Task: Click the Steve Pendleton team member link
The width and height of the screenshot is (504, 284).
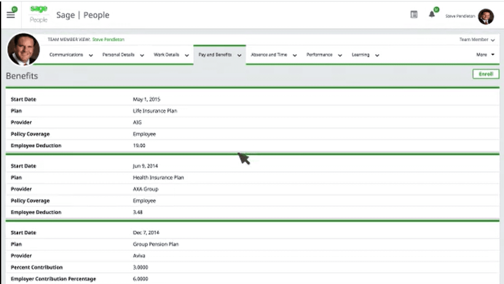Action: tap(108, 39)
